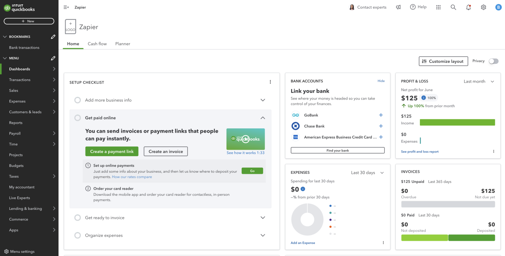
Task: Collapse the sidebar with hamburger icon
Action: click(66, 7)
